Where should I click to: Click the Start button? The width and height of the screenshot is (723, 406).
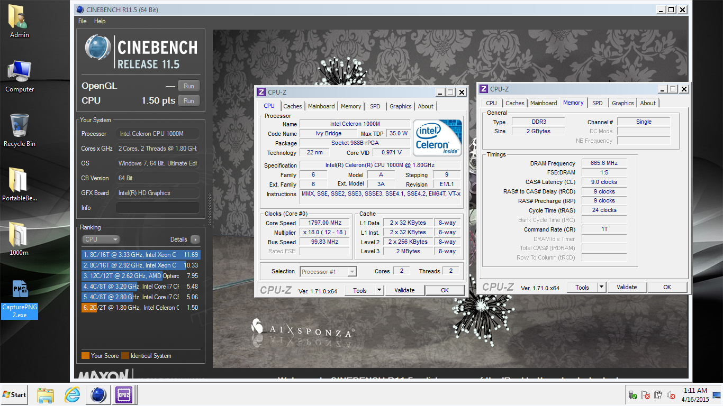pyautogui.click(x=14, y=394)
